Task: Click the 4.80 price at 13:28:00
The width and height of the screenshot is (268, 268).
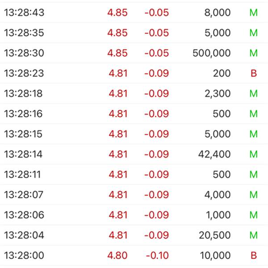Action: coord(117,255)
